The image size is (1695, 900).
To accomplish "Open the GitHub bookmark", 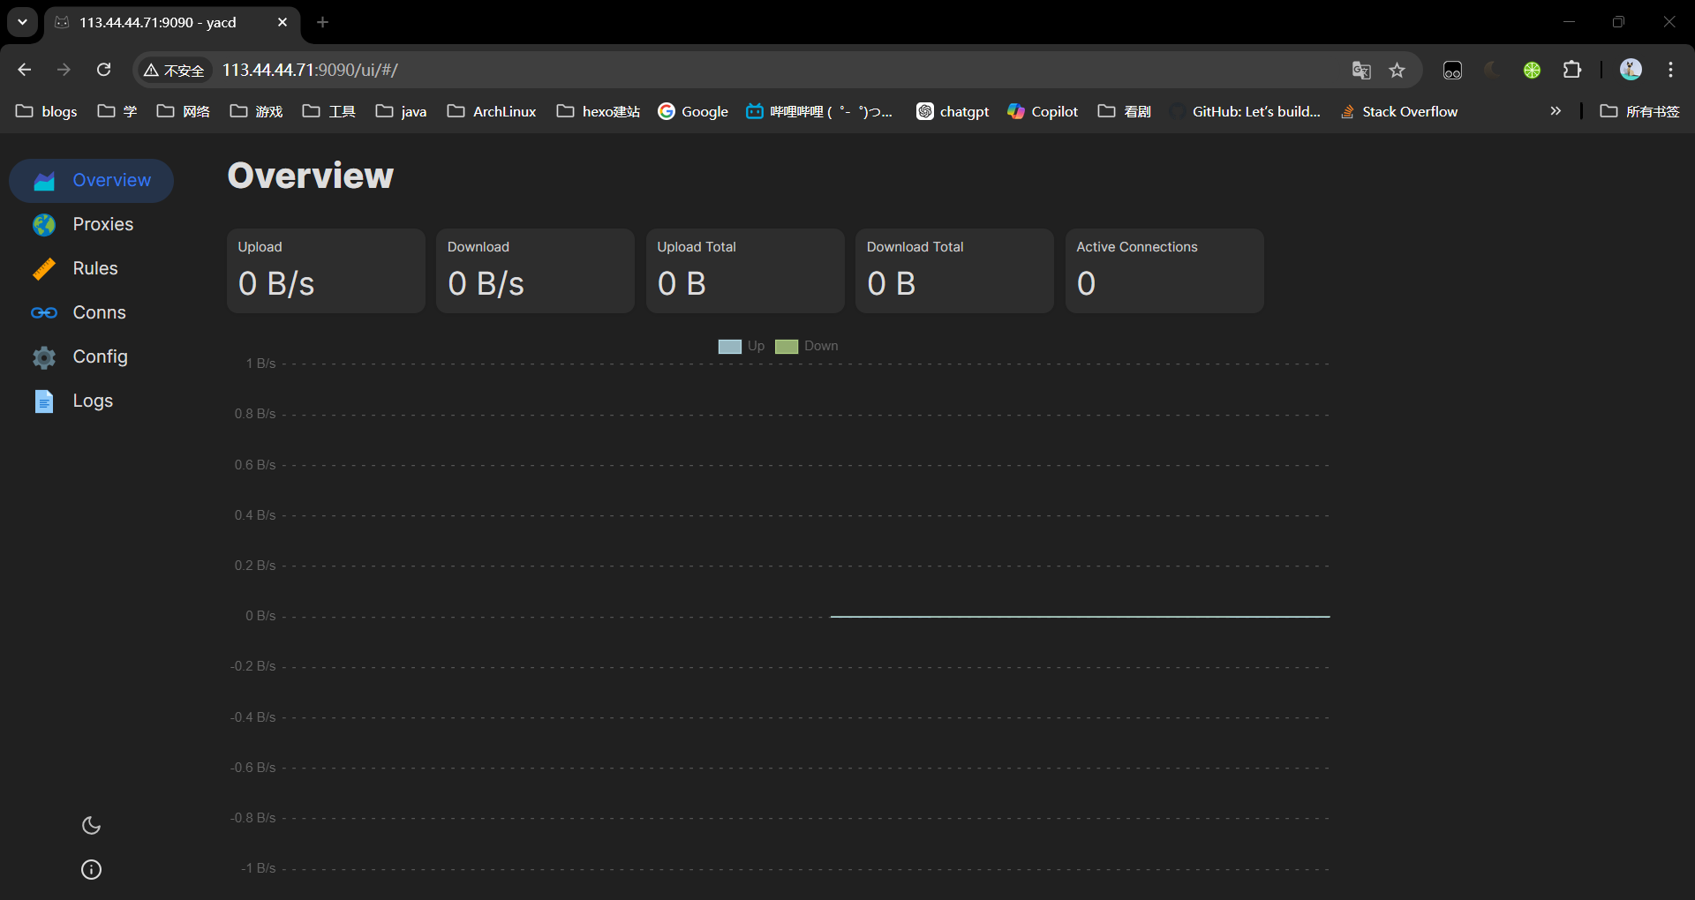I will [1246, 111].
